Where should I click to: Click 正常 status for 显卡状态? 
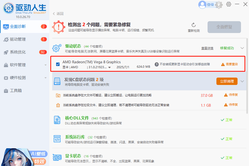click(x=227, y=158)
